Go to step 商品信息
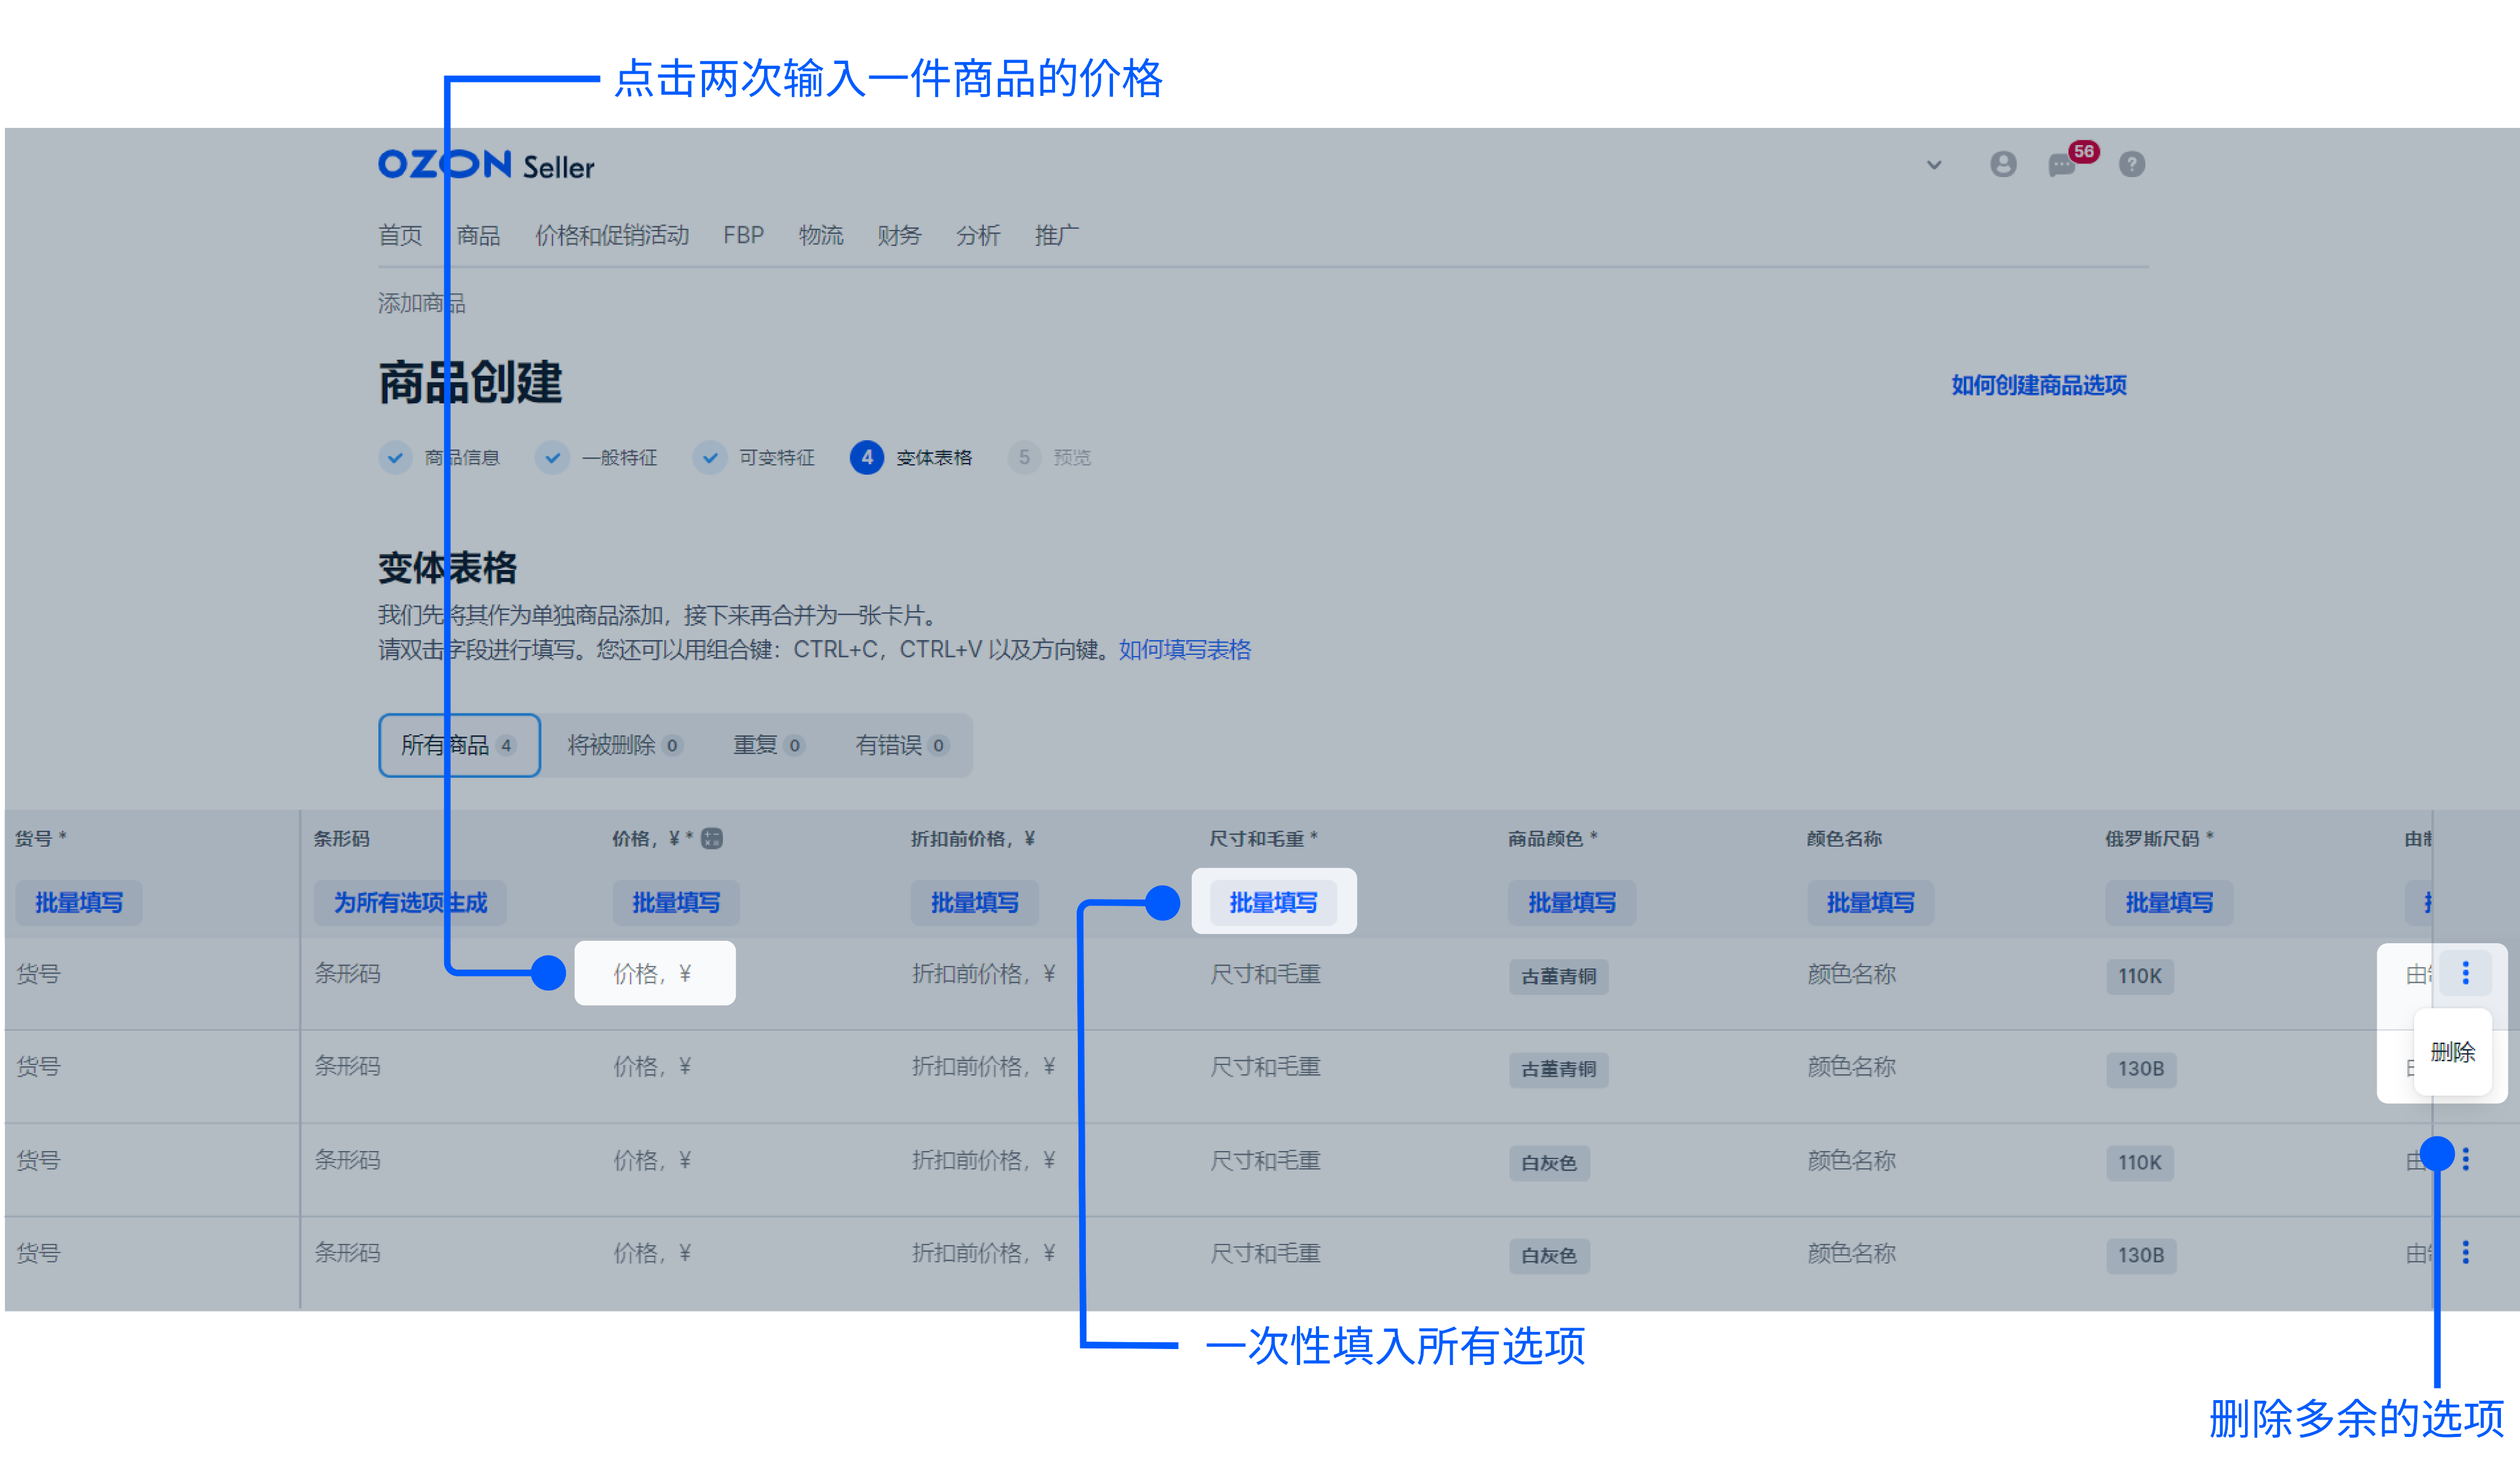 440,457
